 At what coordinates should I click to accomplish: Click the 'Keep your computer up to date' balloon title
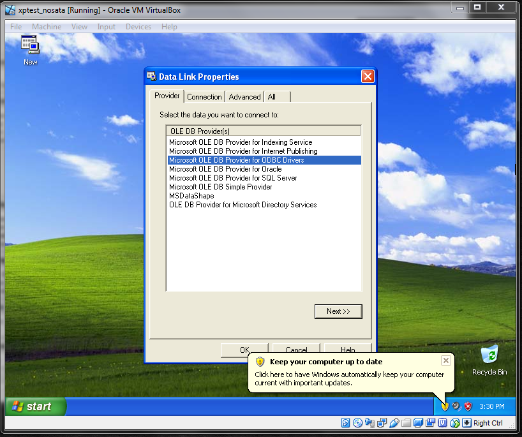[x=326, y=362]
